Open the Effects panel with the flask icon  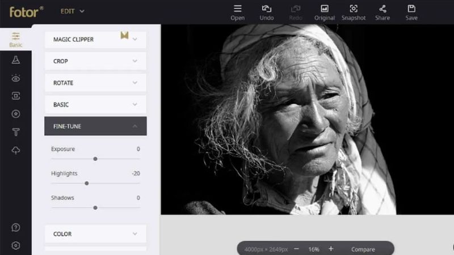(x=16, y=60)
